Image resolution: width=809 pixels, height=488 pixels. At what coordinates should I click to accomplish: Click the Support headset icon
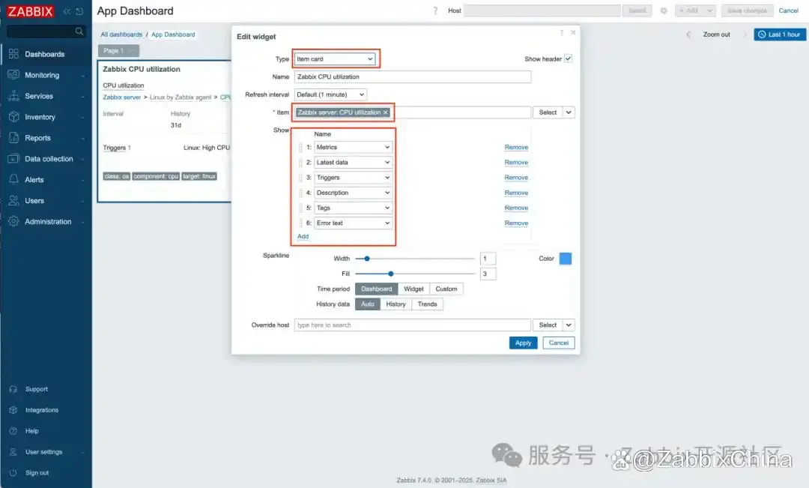13,389
